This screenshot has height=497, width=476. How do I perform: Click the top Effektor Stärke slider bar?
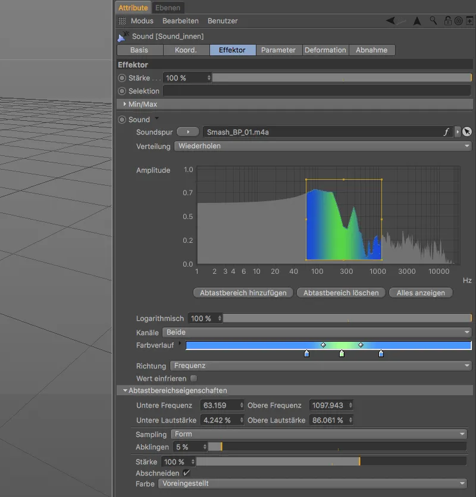(x=342, y=78)
